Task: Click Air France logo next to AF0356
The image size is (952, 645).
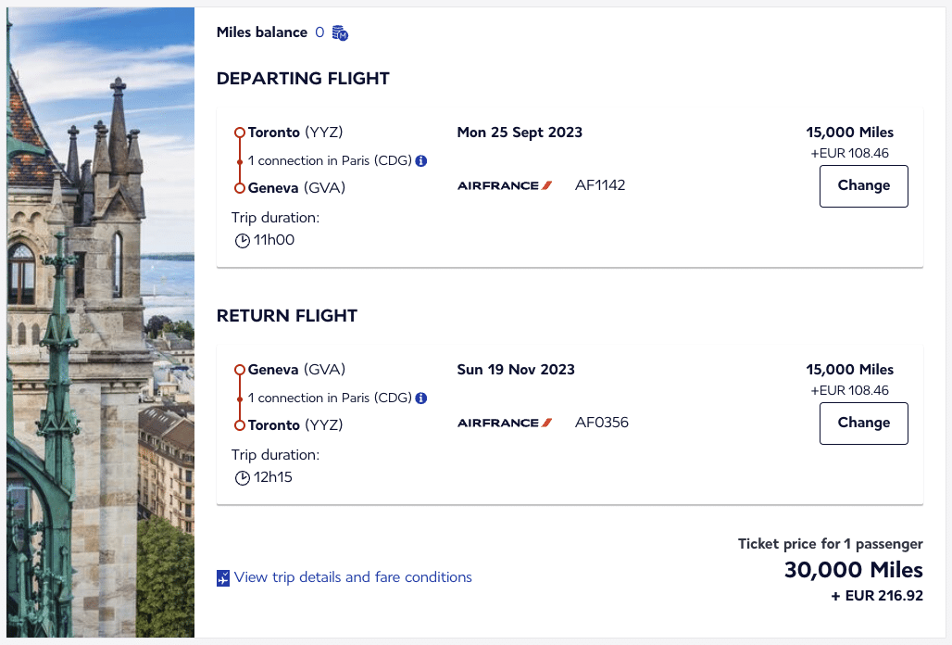Action: tap(505, 423)
